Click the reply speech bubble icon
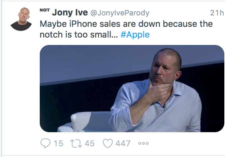 pyautogui.click(x=45, y=144)
